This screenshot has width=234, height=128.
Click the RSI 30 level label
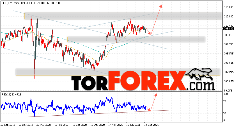[x=224, y=113]
